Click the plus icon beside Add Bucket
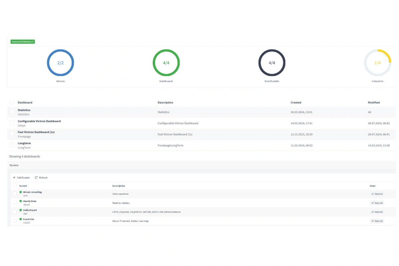 tap(14, 178)
